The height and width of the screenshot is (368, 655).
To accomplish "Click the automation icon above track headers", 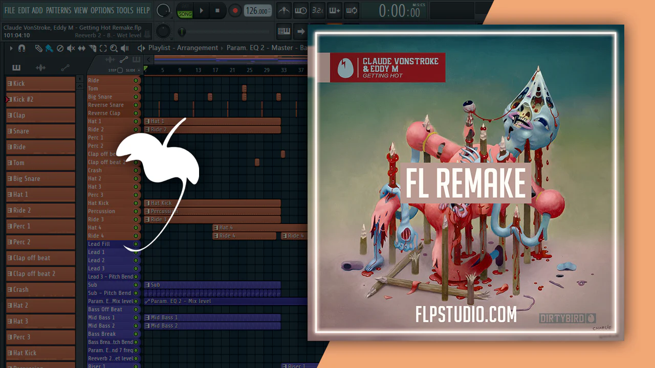I will point(124,60).
